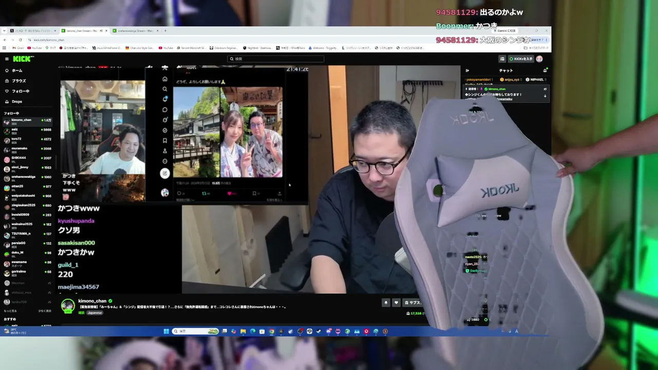Select followed channel persia00
Screen dimensions: 658x370
(x=27, y=244)
